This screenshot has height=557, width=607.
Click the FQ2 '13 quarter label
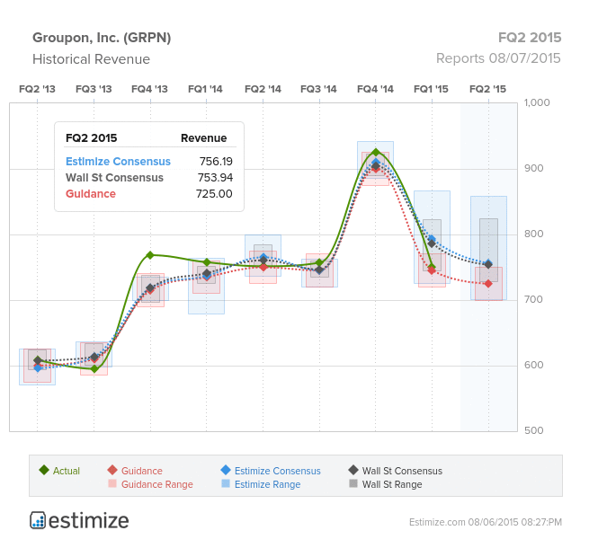click(x=37, y=89)
